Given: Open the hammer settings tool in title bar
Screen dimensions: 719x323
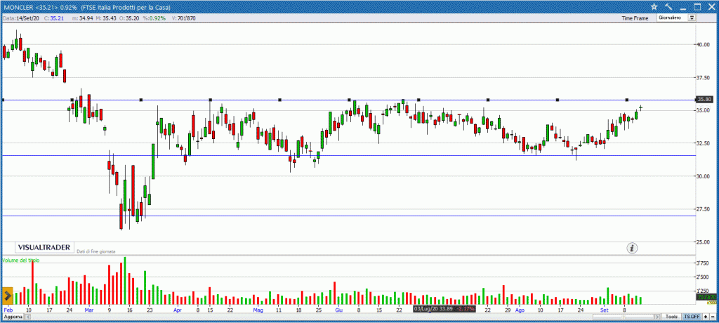Looking at the screenshot, I should [x=668, y=6].
